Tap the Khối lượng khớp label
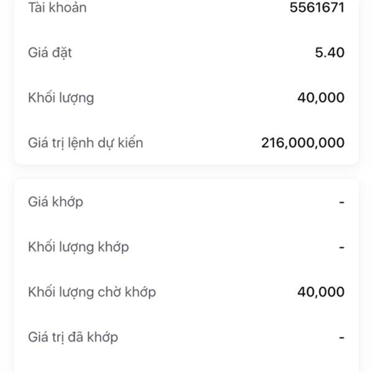 (78, 247)
